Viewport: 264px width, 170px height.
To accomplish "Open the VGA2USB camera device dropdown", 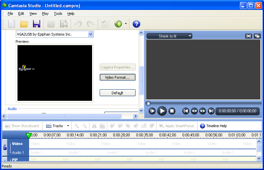I will pos(90,34).
